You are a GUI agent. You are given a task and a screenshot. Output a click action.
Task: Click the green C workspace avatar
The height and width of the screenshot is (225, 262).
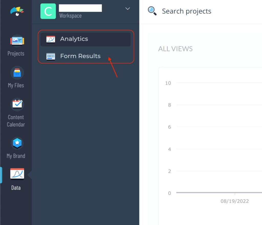tap(48, 11)
